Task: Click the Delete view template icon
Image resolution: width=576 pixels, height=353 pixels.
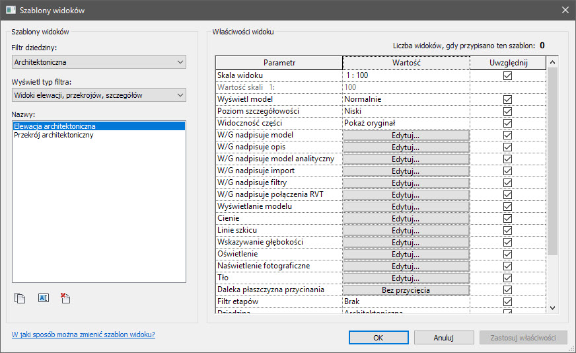Action: (x=65, y=298)
